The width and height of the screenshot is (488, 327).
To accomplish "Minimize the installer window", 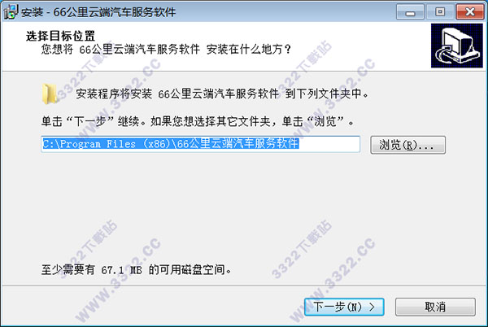I will [410, 12].
